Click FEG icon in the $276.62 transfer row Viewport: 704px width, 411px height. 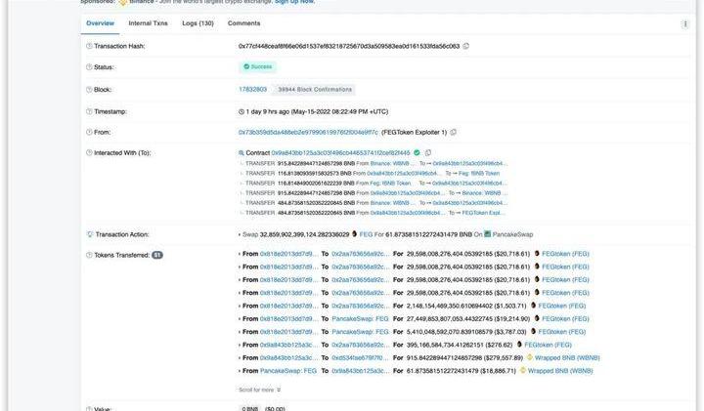[519, 345]
